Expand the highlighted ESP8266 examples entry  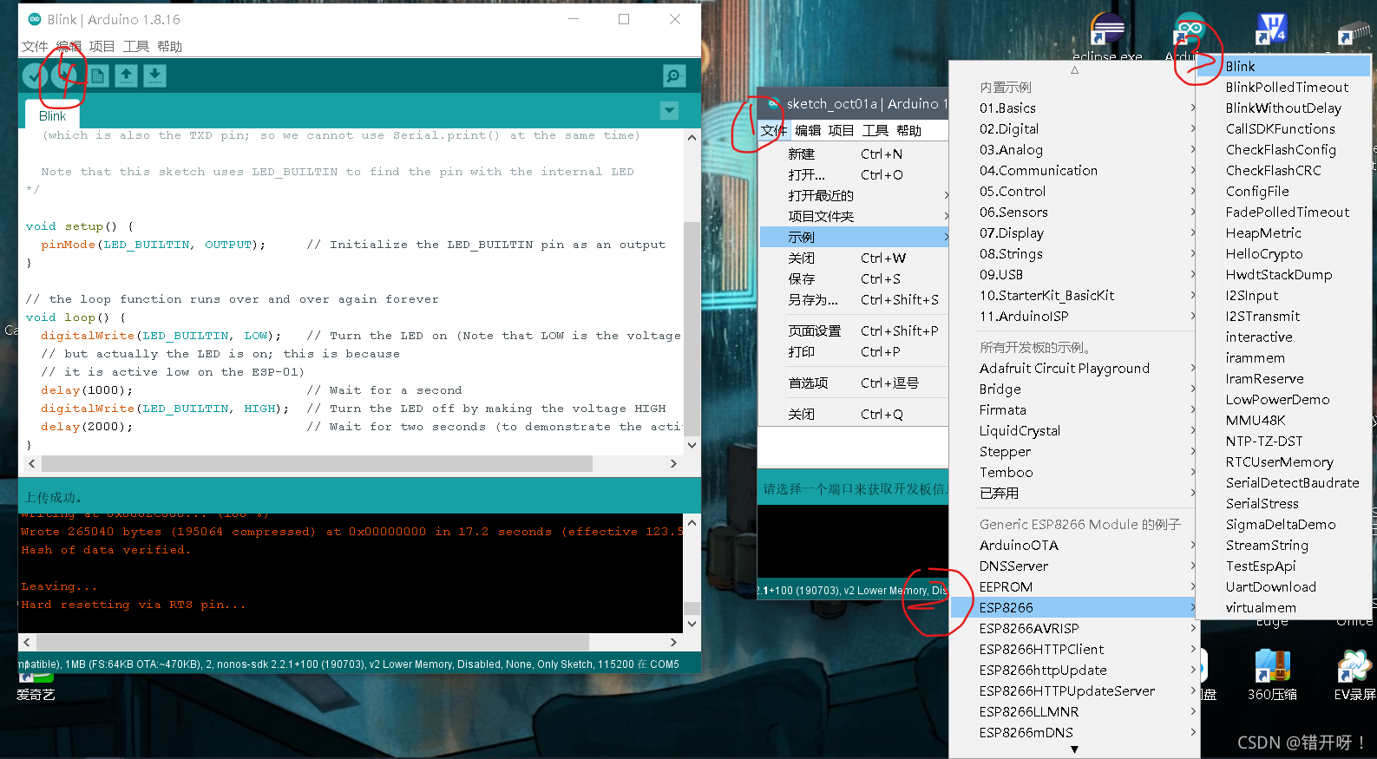click(x=1075, y=607)
